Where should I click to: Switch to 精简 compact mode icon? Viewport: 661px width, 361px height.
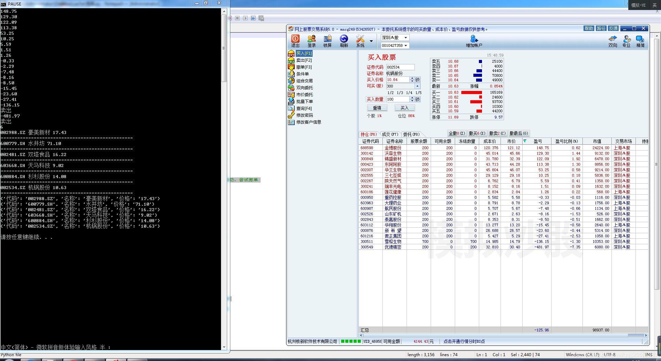[640, 41]
